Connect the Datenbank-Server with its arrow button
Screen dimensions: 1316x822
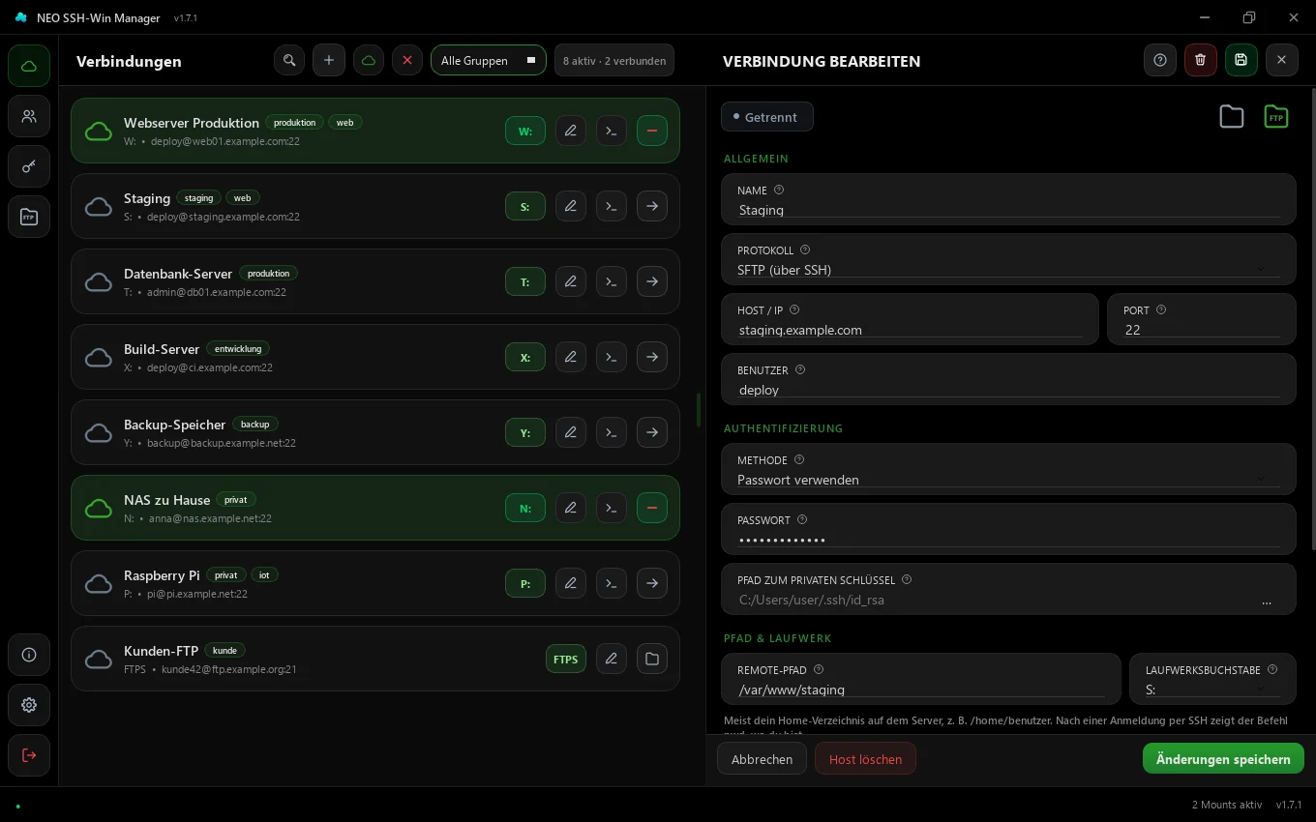[652, 281]
